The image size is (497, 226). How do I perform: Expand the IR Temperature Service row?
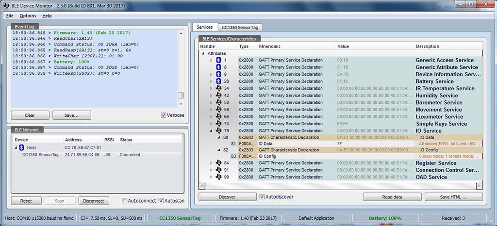pyautogui.click(x=211, y=88)
